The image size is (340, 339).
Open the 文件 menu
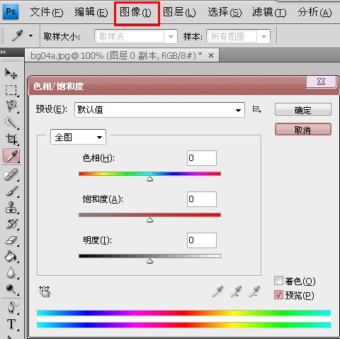47,12
